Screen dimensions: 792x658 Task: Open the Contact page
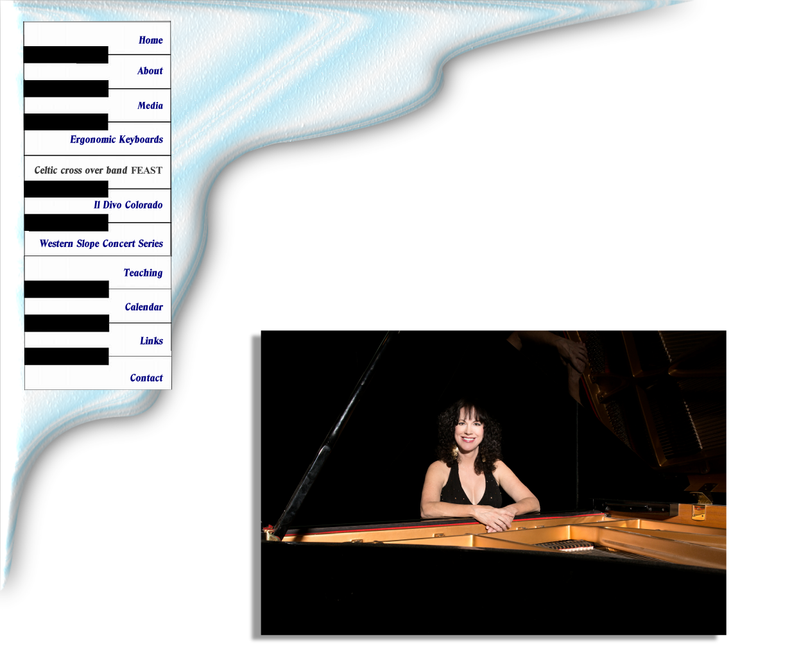coord(146,378)
